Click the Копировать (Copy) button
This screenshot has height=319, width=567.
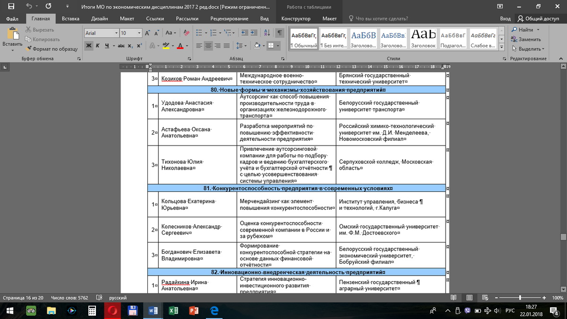point(43,40)
